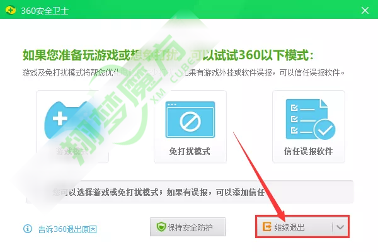The width and height of the screenshot is (378, 252).
Task: Choose the 保持安全防护 button
Action: [188, 227]
